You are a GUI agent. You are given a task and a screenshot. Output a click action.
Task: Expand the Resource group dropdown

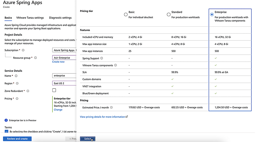(x=64, y=58)
